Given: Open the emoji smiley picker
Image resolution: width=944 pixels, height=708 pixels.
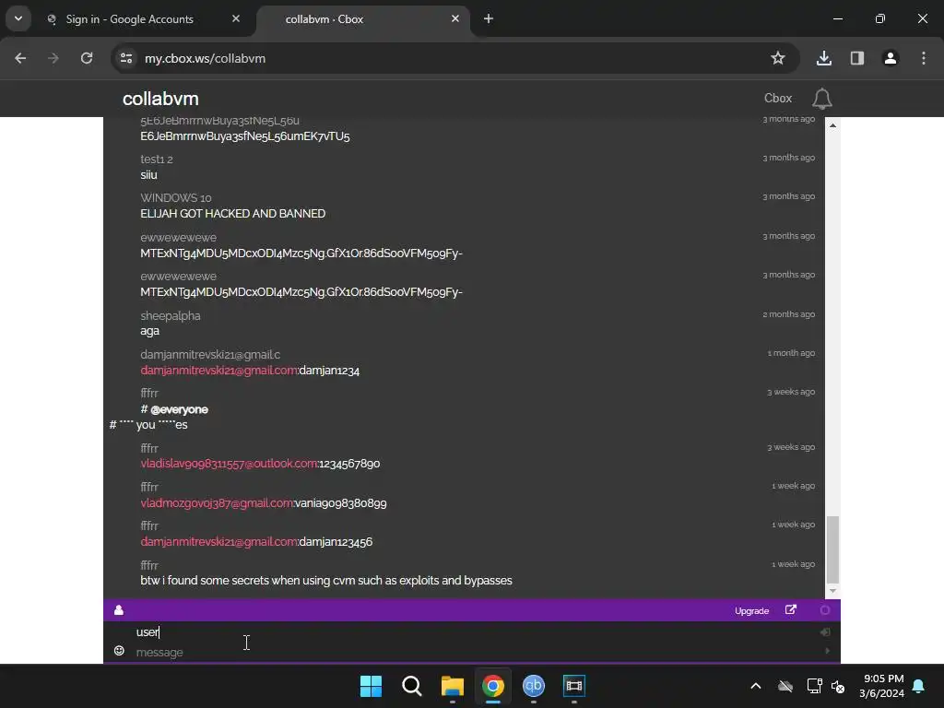Looking at the screenshot, I should click(119, 651).
